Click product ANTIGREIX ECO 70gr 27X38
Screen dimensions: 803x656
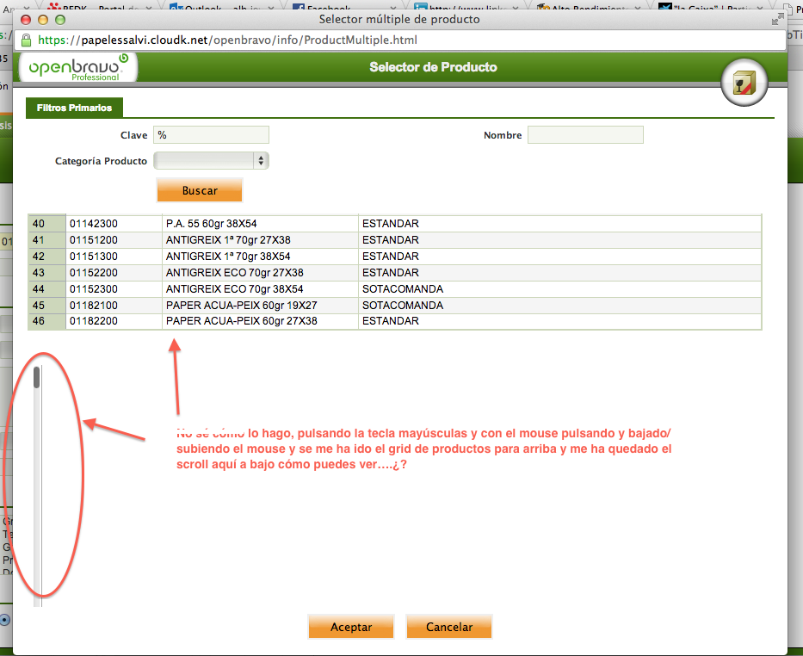point(235,273)
